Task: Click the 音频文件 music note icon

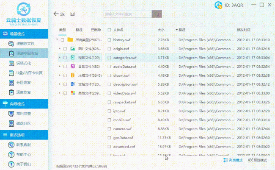Action: pyautogui.click(x=73, y=67)
